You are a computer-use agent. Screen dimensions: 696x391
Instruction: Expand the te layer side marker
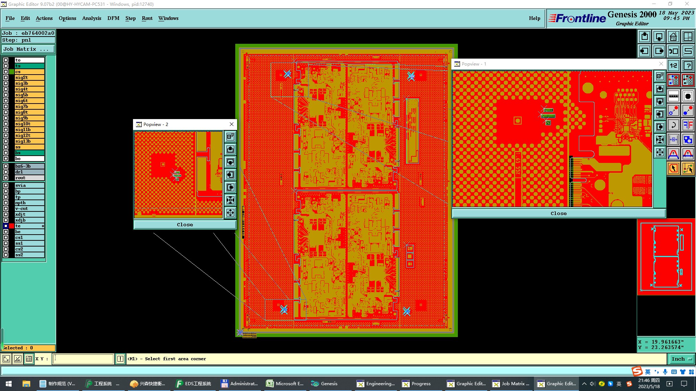click(x=43, y=226)
